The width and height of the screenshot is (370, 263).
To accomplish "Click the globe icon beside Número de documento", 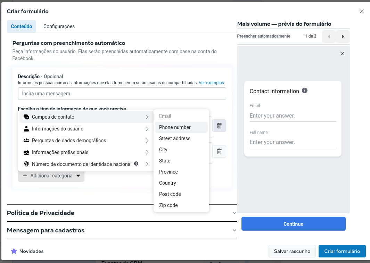I will click(x=26, y=164).
